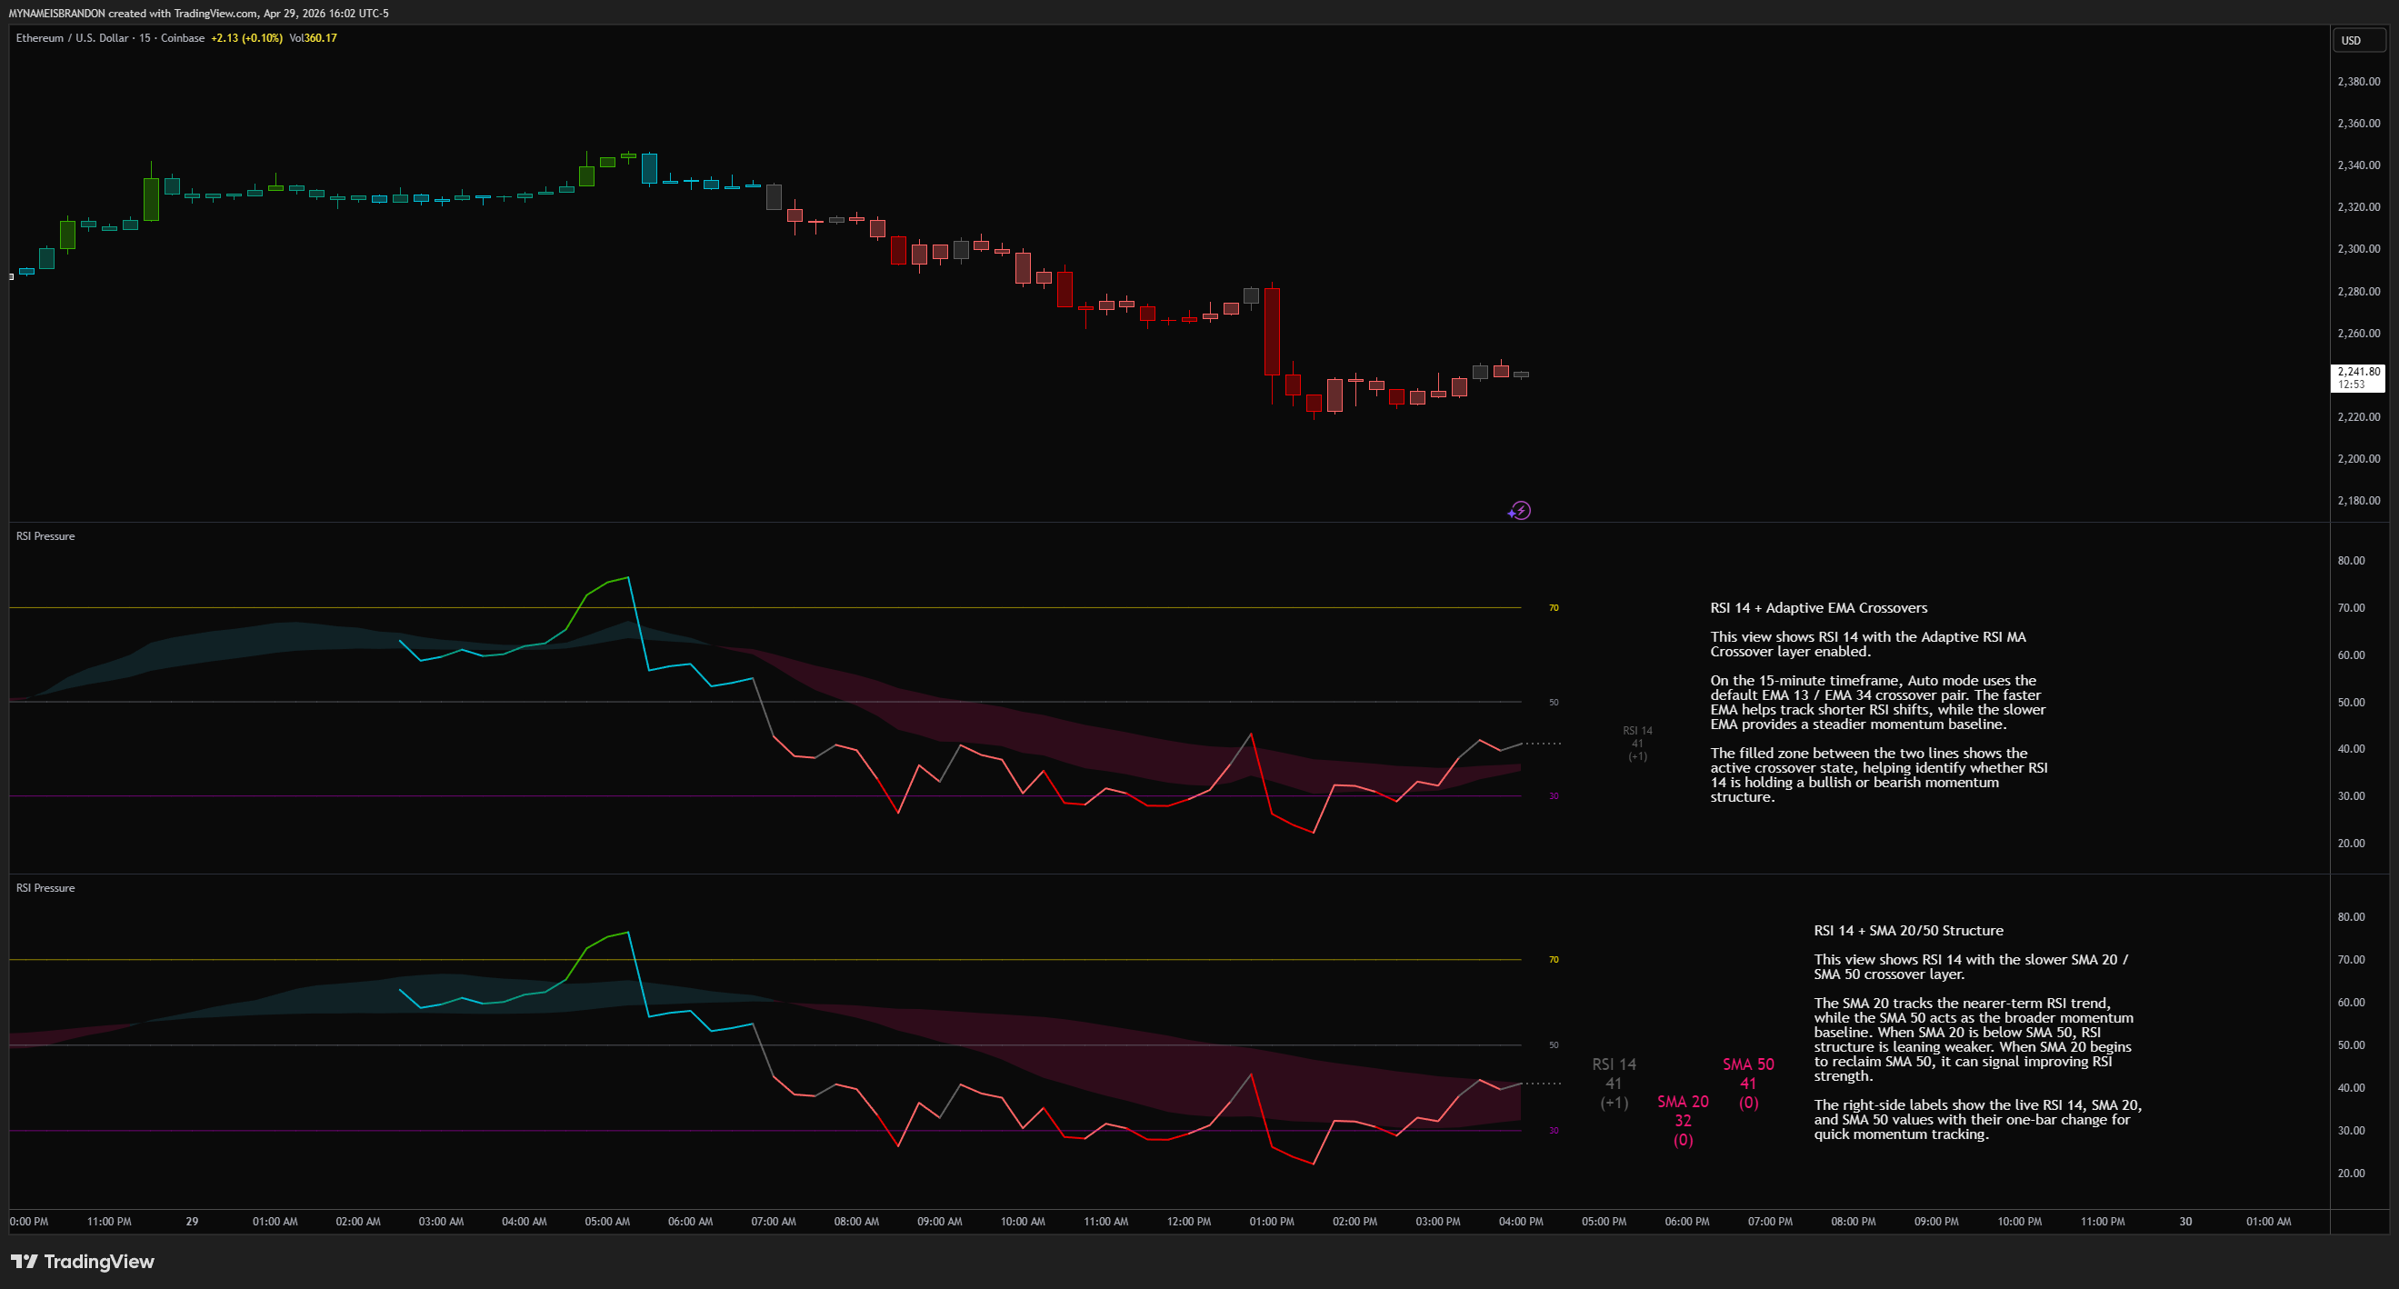Click the current price label 2,241.80

[2359, 377]
